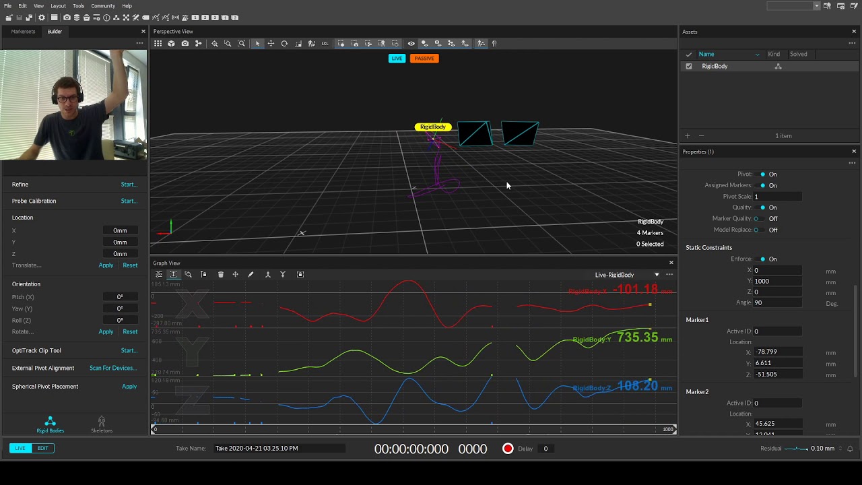Open the Rigid Bodies builder icon
This screenshot has height=485, width=862.
point(51,424)
